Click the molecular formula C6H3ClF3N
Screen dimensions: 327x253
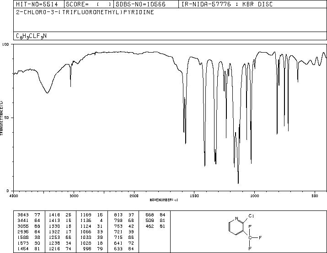point(31,36)
